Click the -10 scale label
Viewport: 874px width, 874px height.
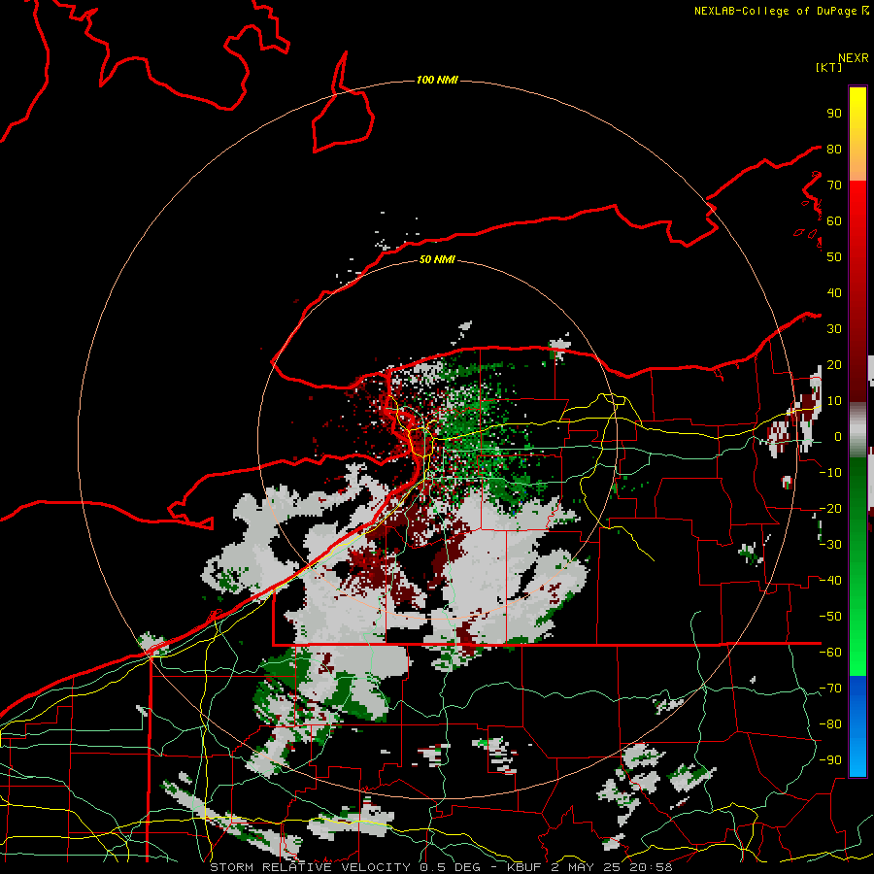[x=830, y=473]
